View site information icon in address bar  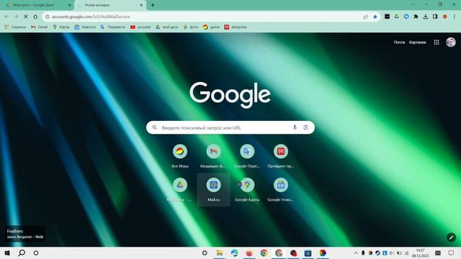(48, 17)
